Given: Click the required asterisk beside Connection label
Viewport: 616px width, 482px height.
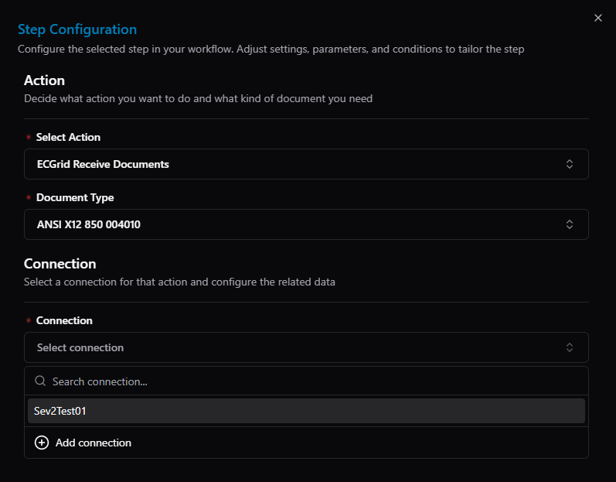Looking at the screenshot, I should click(29, 320).
